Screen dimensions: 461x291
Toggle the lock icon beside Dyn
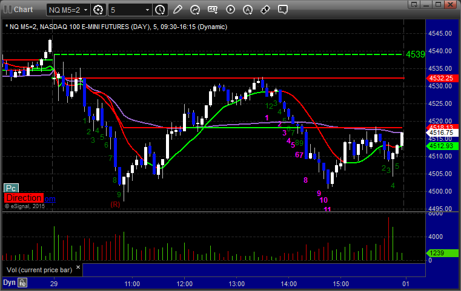(22, 283)
